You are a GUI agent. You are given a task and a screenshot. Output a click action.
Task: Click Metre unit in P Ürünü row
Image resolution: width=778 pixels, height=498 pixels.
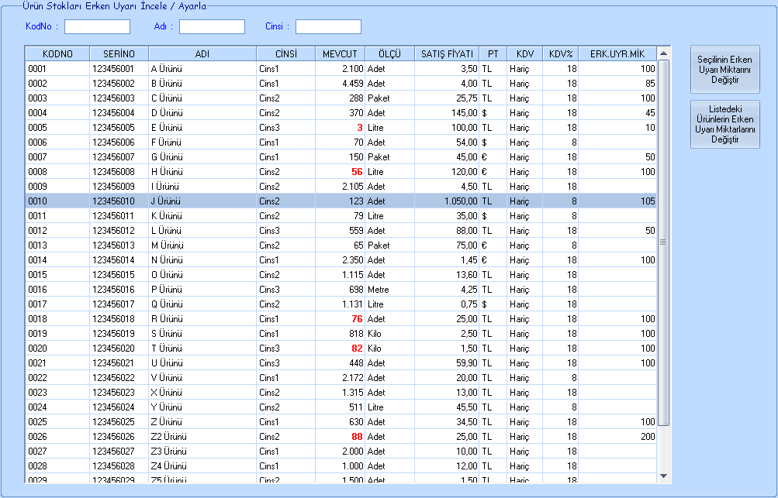(378, 290)
